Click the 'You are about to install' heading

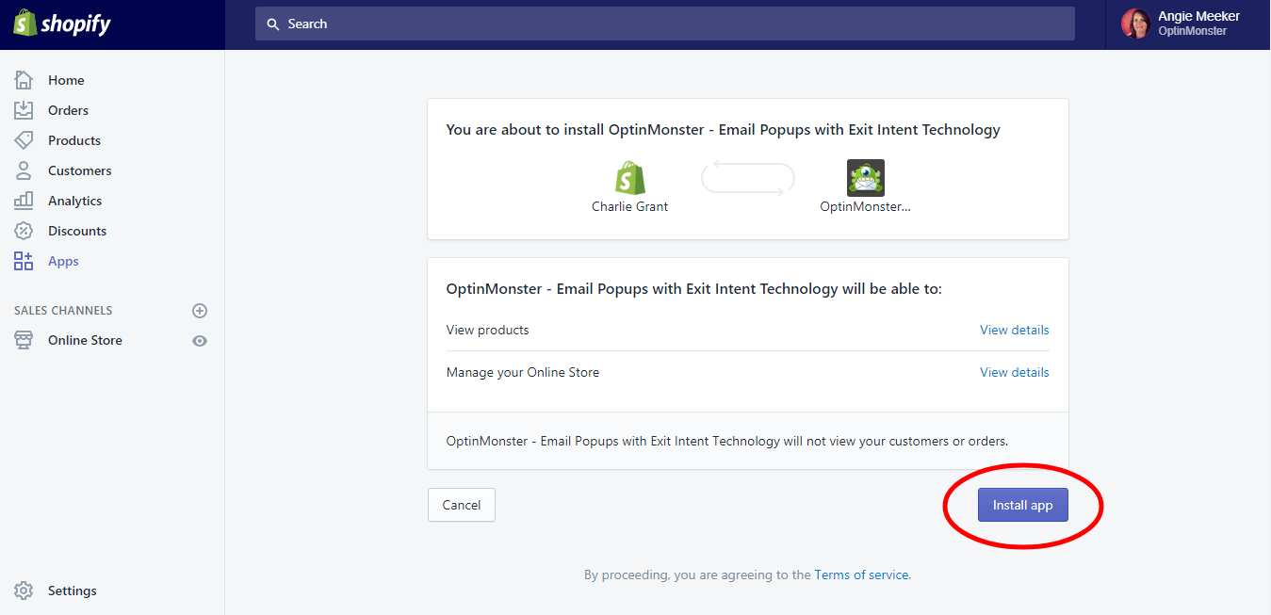[723, 130]
